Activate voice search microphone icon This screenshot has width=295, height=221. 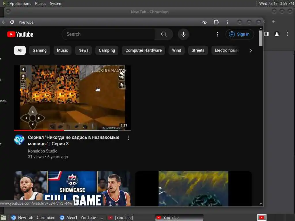(184, 34)
